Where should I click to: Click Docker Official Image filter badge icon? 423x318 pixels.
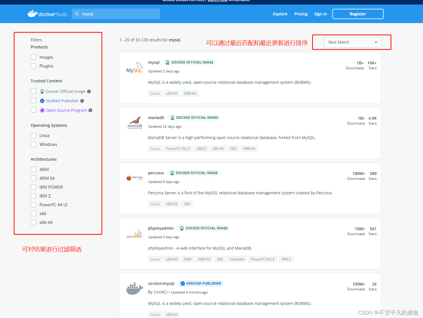(42, 91)
